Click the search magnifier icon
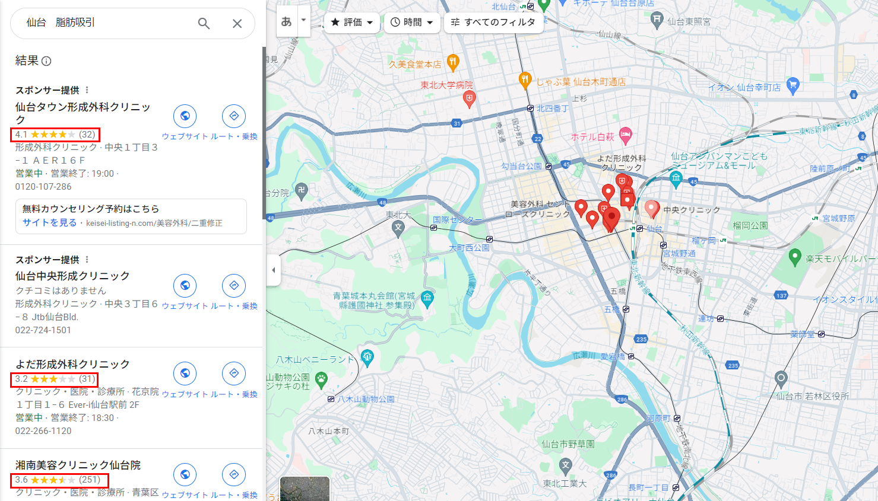The image size is (878, 501). [204, 23]
